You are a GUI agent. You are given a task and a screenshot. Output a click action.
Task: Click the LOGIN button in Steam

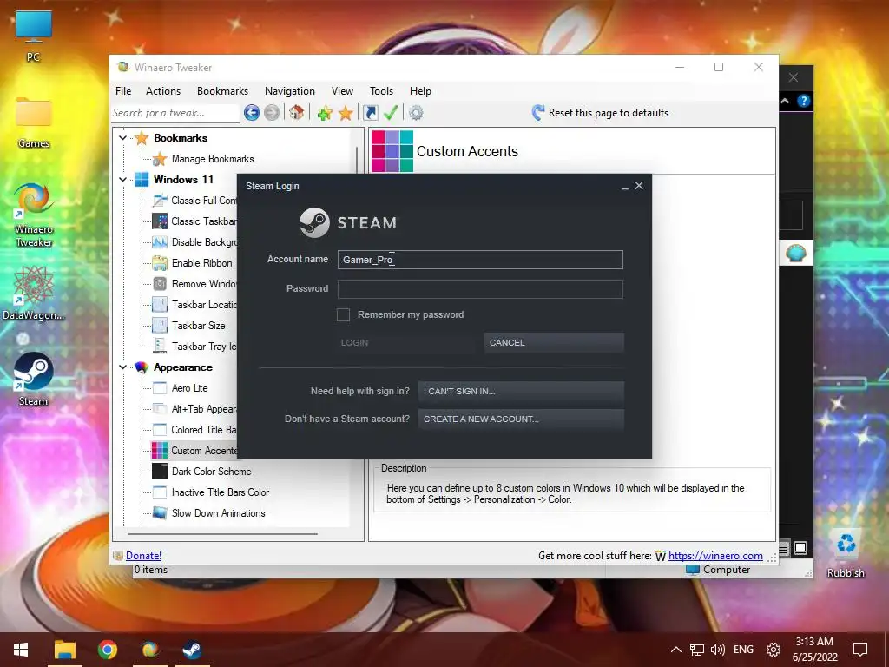[x=406, y=342]
